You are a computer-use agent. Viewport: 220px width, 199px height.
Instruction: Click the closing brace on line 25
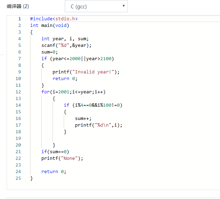click(32, 178)
